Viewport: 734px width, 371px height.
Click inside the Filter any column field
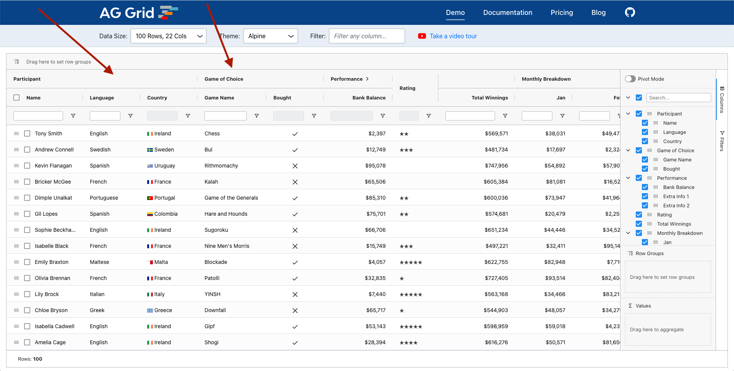[366, 36]
